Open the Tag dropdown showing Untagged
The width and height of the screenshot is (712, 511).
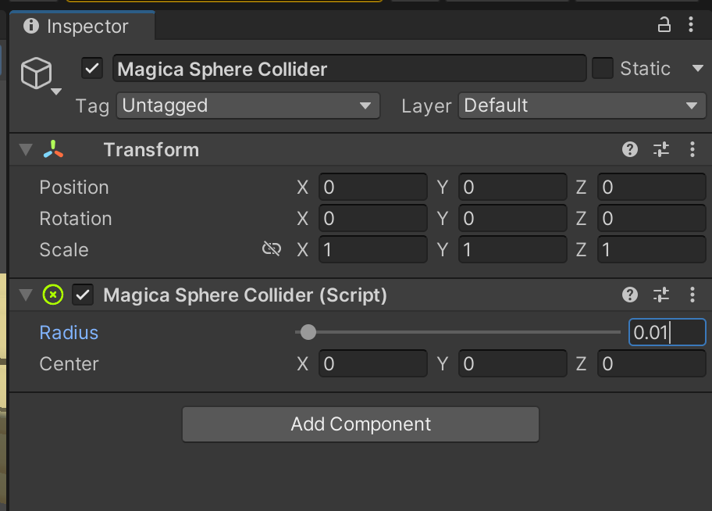tap(248, 105)
